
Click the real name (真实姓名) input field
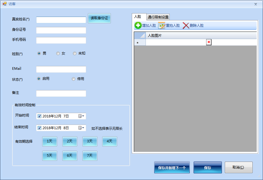coord(61,20)
